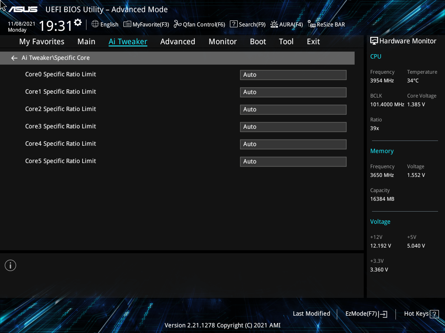
Task: Click the Ai Tweaker\Specific Core breadcrumb text
Action: pos(56,58)
